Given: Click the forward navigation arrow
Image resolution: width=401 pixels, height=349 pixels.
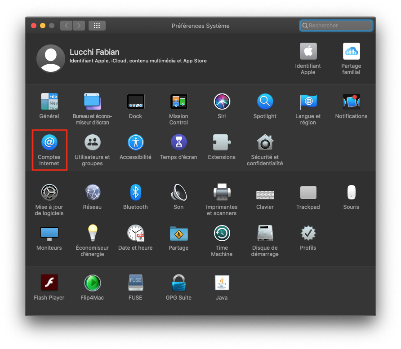Looking at the screenshot, I should click(x=79, y=26).
